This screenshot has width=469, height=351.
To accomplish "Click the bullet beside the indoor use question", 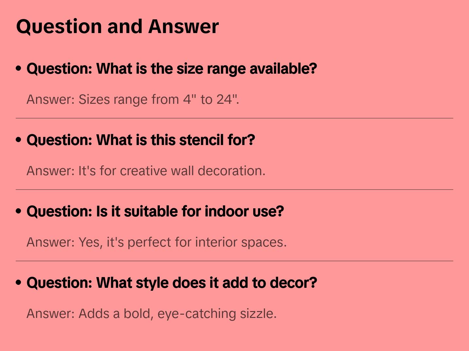I will pos(19,211).
